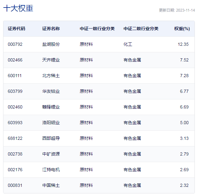Click stock code 600111
197x195 pixels.
point(15,76)
